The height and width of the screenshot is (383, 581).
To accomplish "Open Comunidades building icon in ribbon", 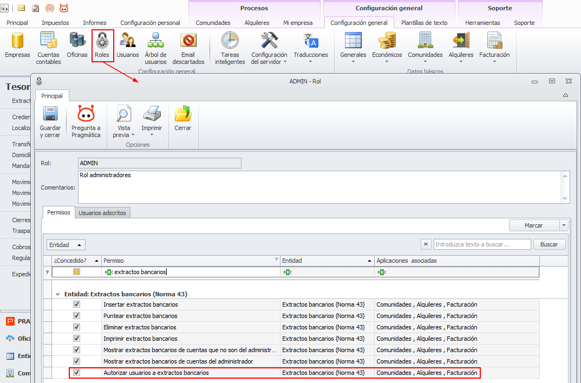I will [x=425, y=41].
